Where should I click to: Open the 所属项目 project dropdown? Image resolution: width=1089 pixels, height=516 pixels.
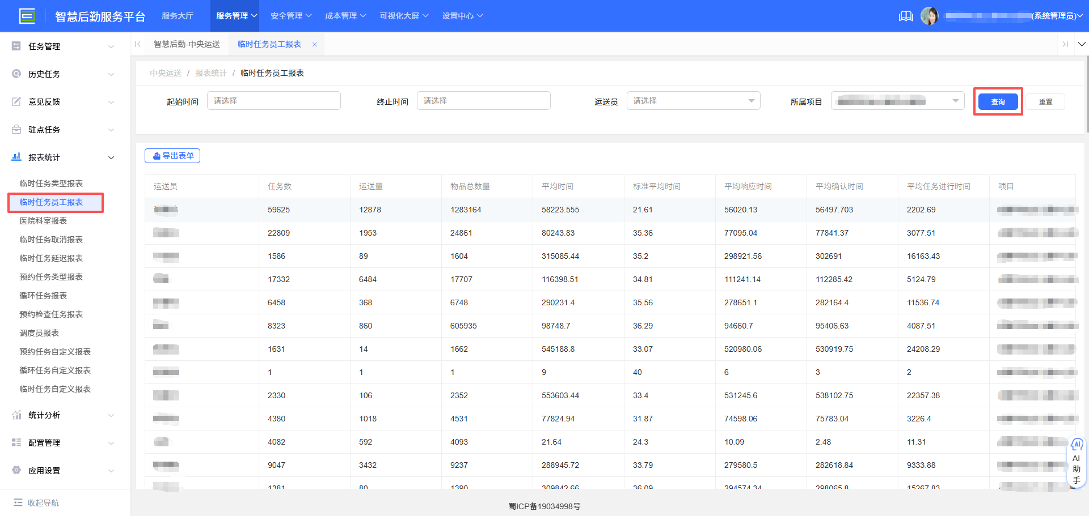[x=898, y=100]
